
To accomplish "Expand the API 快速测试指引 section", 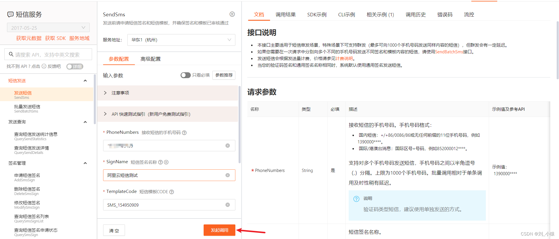I will pos(168,114).
